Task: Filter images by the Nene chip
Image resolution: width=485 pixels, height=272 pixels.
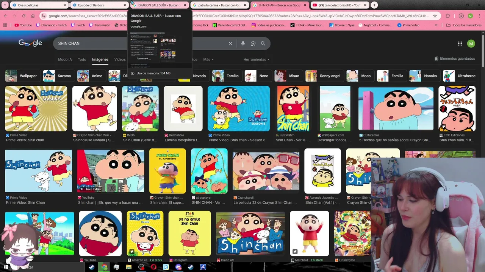Action: pos(258,76)
